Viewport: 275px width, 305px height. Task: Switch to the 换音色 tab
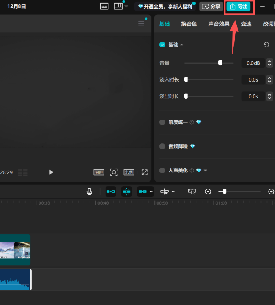click(x=189, y=24)
